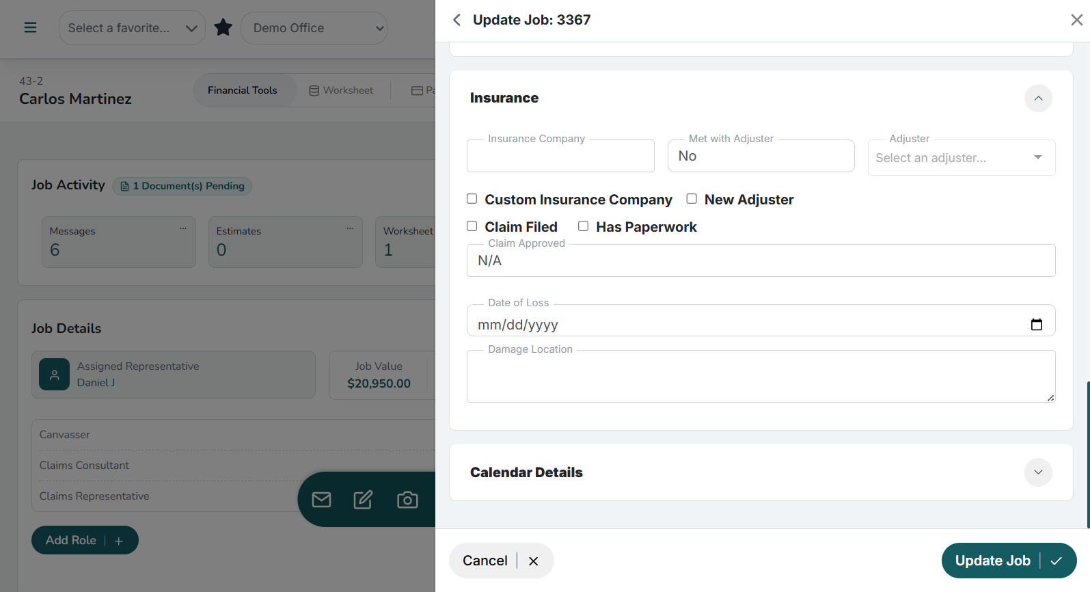Go back using the left arrow icon

457,21
